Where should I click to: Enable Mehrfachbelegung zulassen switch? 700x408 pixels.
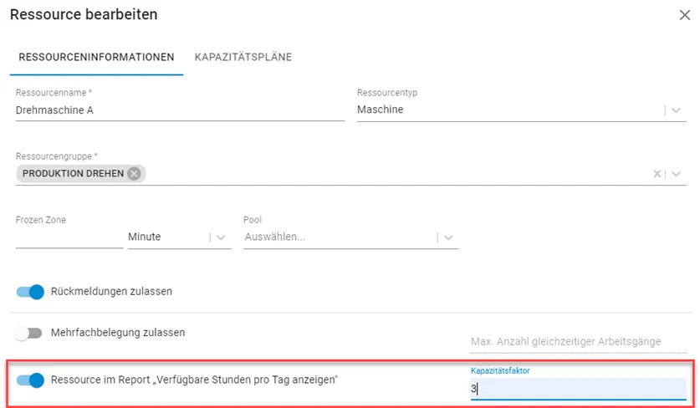[28, 333]
